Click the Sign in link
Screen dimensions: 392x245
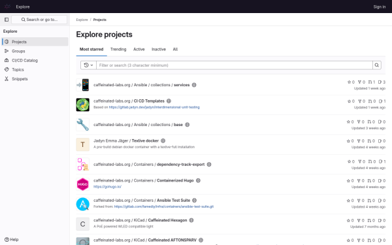(x=379, y=7)
